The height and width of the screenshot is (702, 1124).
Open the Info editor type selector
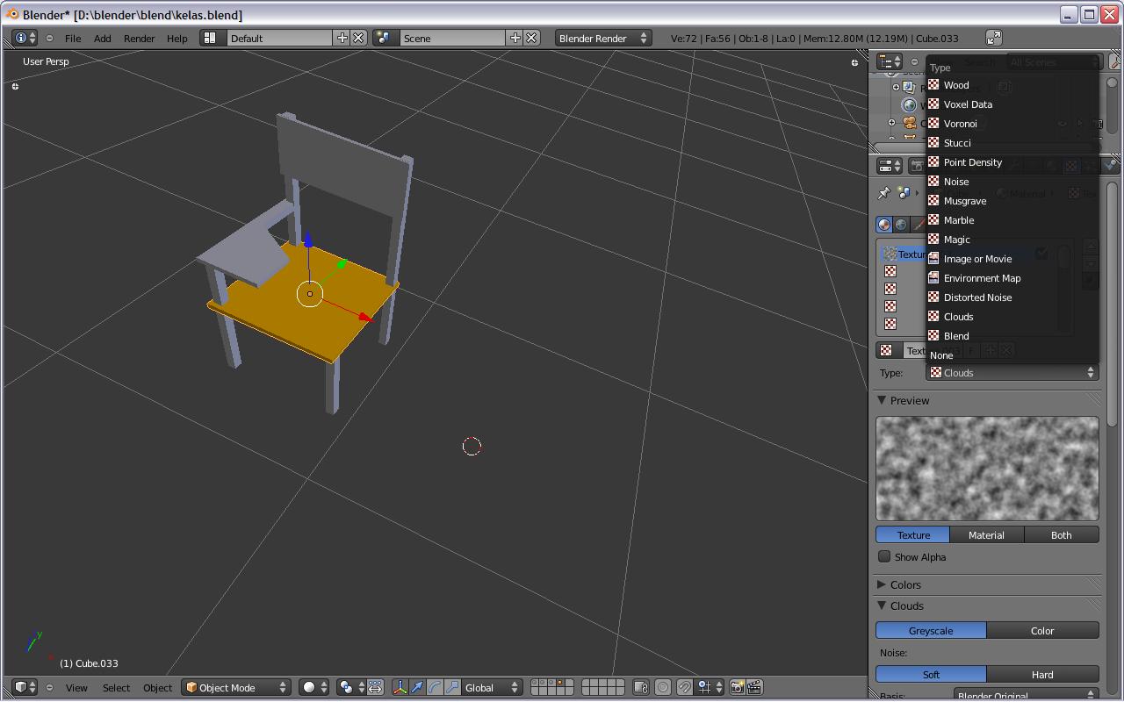(x=25, y=38)
